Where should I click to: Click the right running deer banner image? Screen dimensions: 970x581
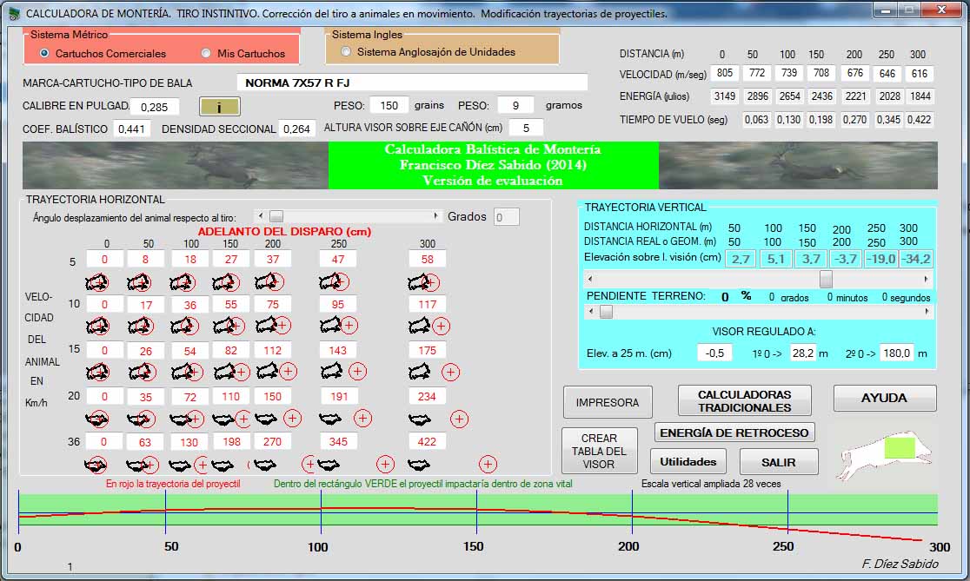797,166
